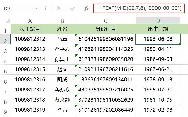
Task: Select birth date cell 1981-10-05
Action: tap(158, 100)
